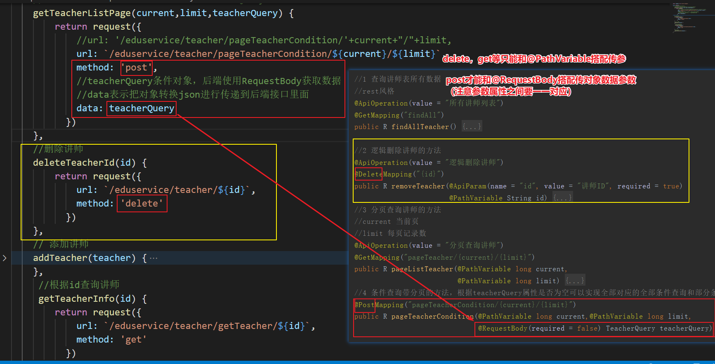Click the //data表示把对象转换json comment line
The width and height of the screenshot is (715, 364).
[x=193, y=94]
